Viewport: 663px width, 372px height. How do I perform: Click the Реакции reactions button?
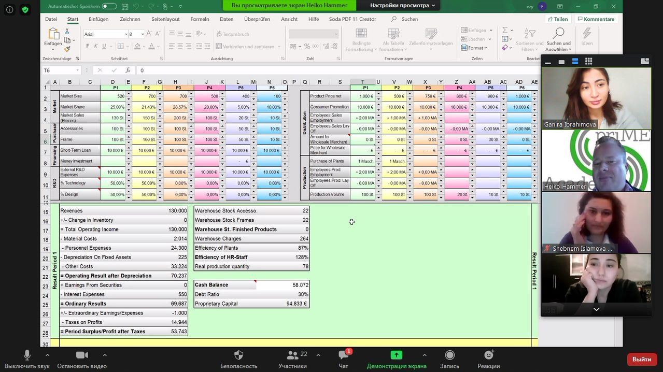click(x=489, y=359)
